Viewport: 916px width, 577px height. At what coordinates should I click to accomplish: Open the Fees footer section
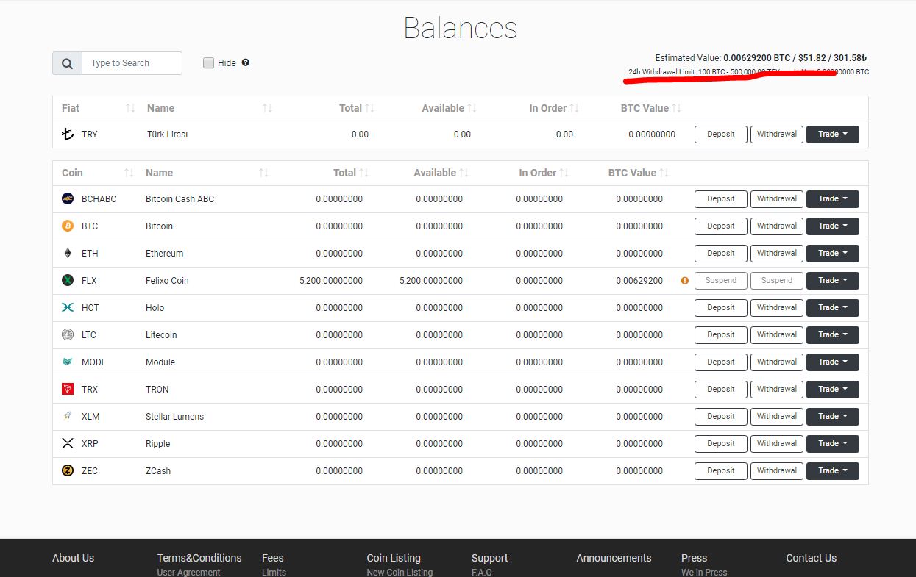(x=273, y=558)
